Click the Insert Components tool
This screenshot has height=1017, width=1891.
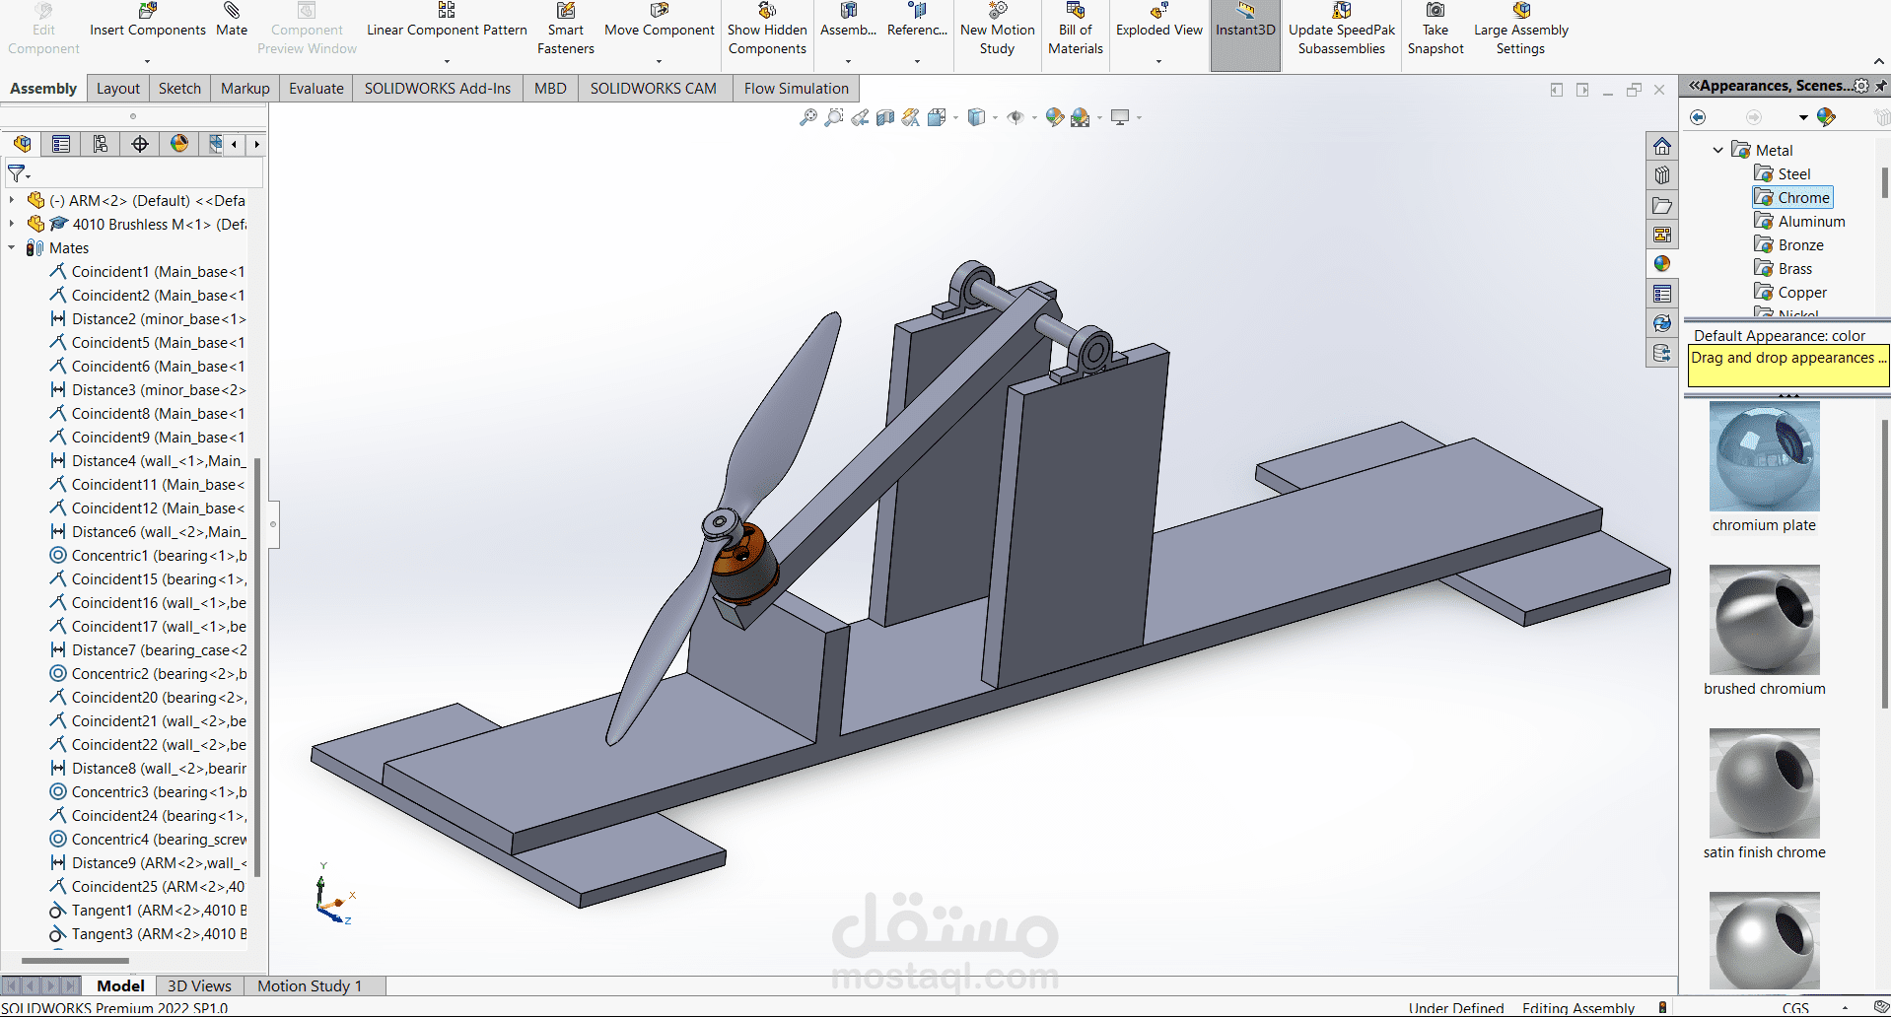(x=148, y=22)
